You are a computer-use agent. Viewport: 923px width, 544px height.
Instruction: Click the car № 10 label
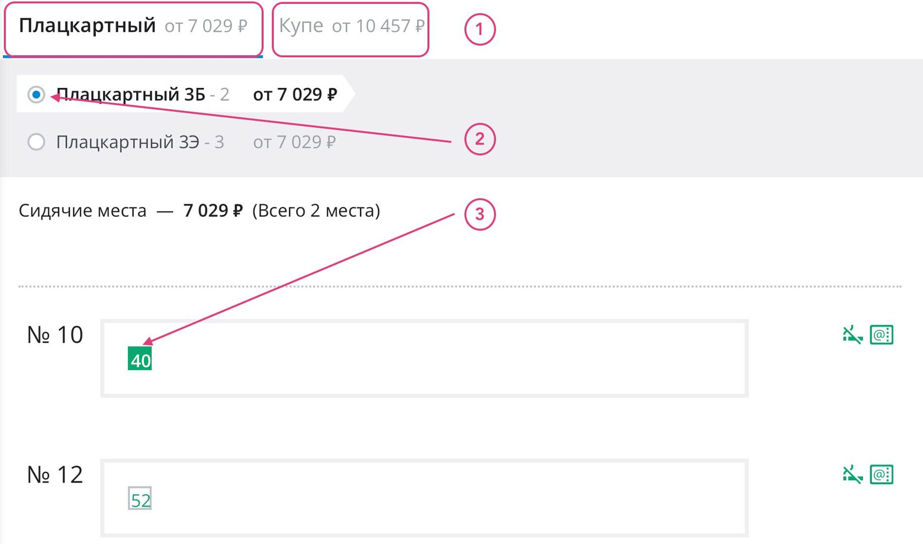coord(55,335)
